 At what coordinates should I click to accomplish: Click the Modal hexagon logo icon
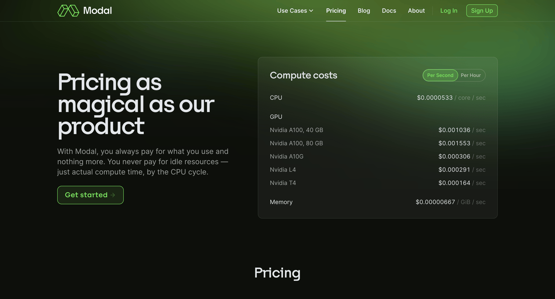coord(68,11)
